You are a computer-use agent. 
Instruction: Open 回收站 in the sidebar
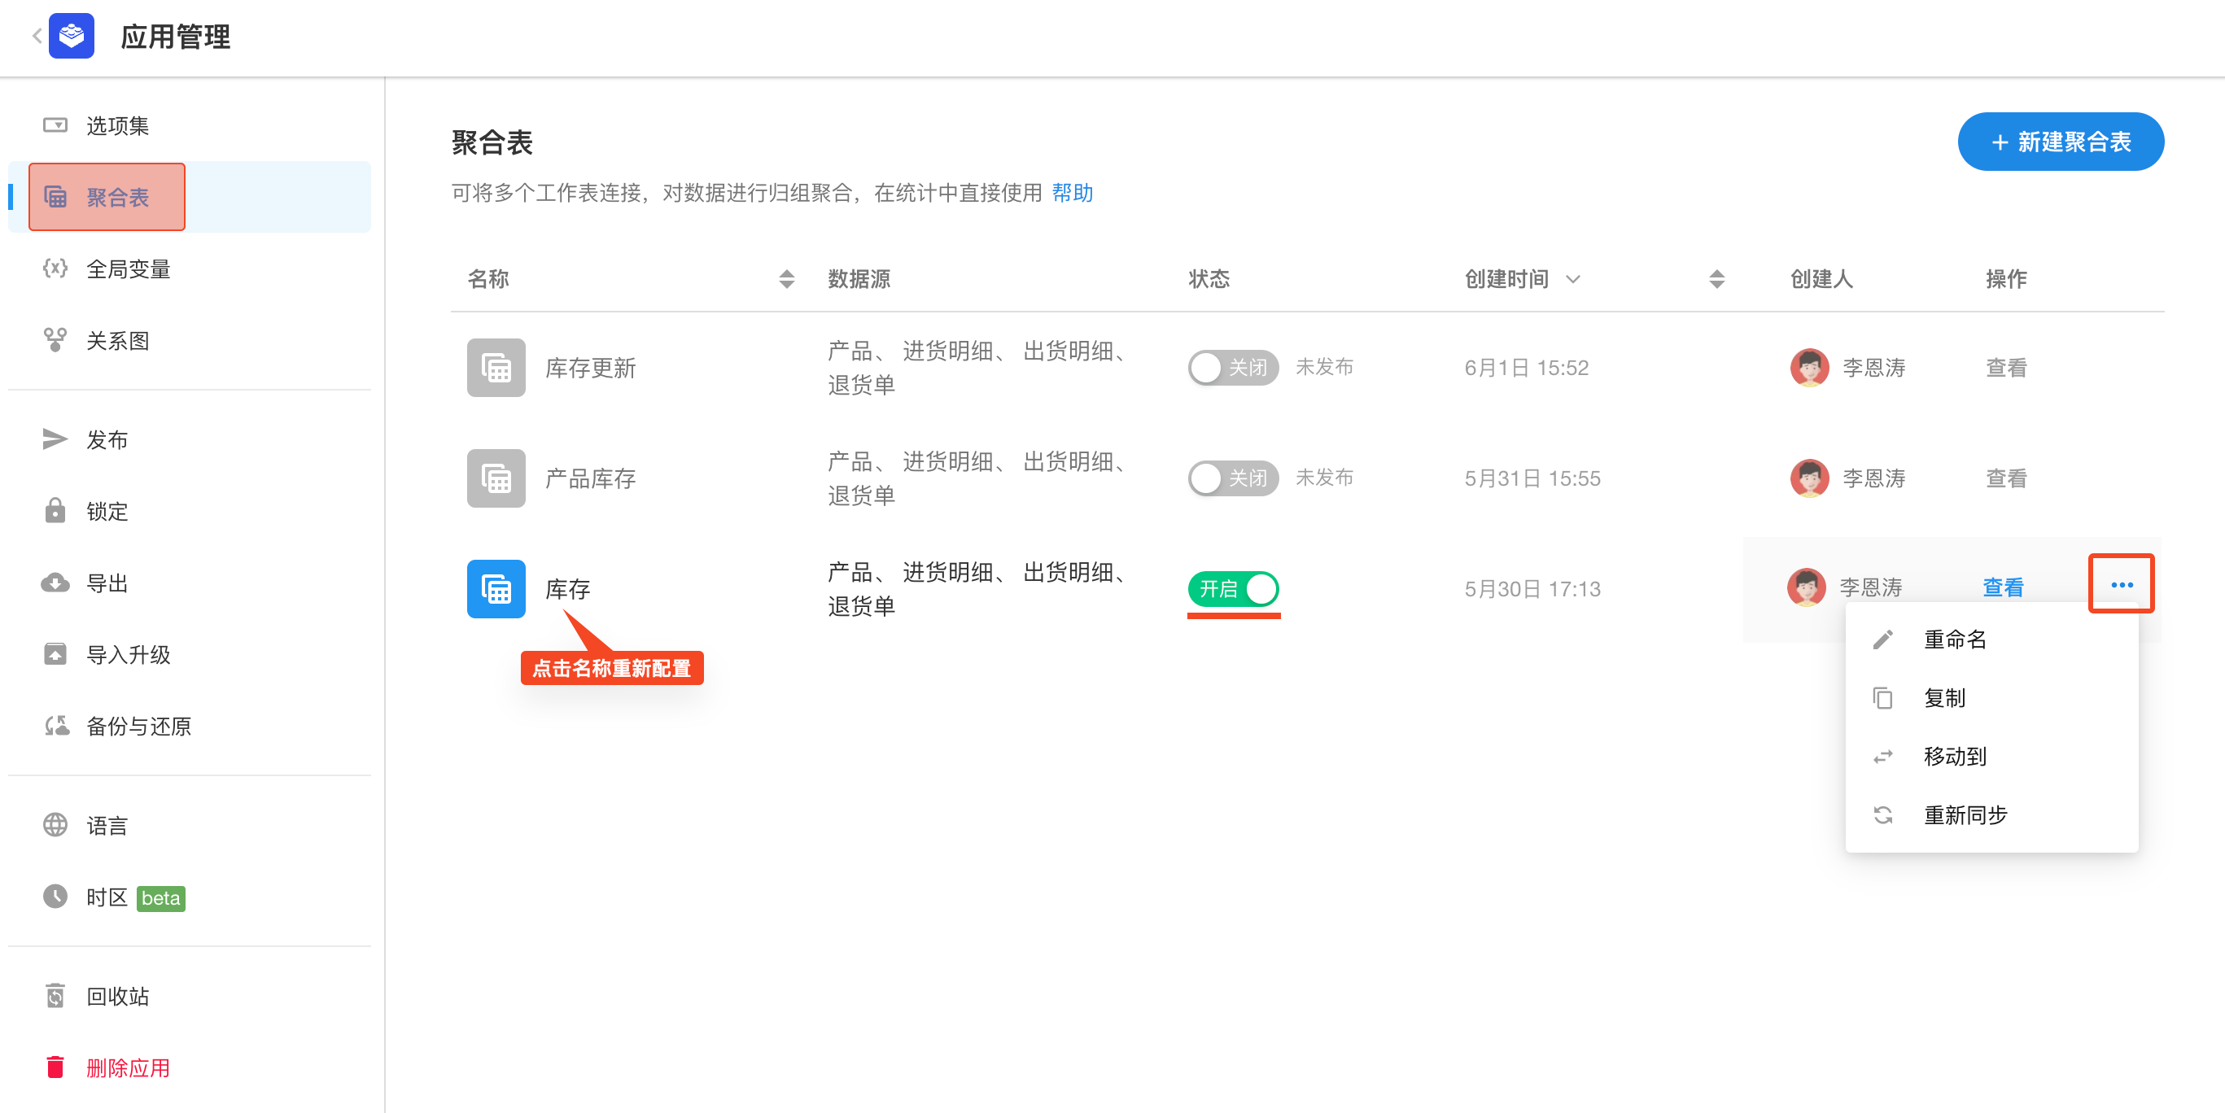tap(117, 996)
